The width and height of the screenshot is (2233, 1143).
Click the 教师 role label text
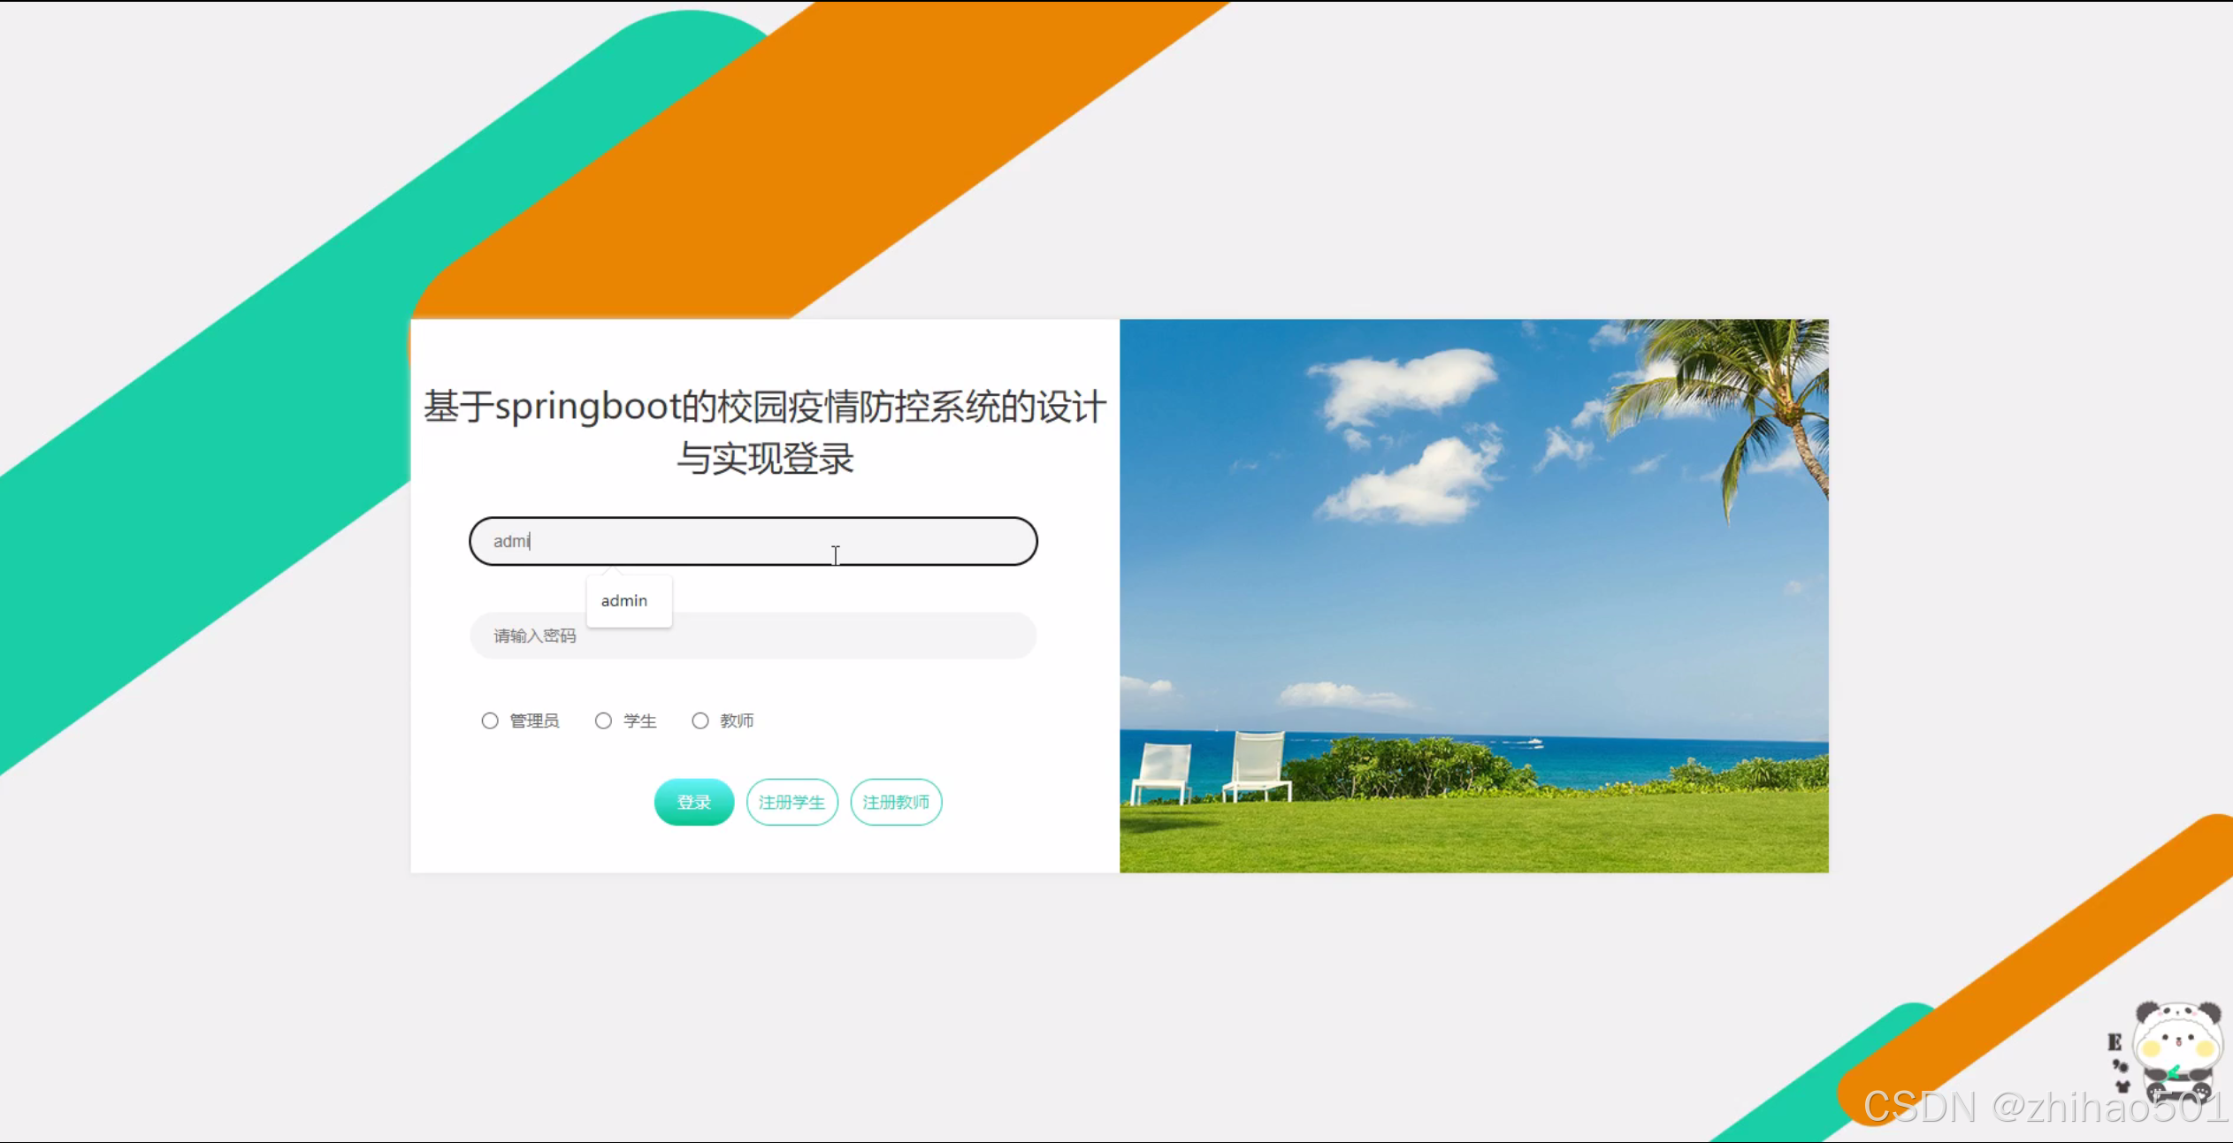click(x=736, y=720)
